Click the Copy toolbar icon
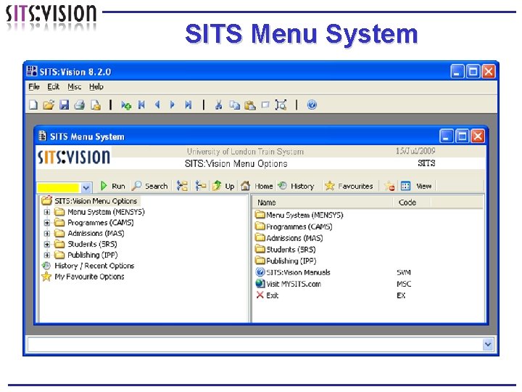 click(235, 105)
